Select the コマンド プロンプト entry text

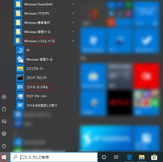tap(37, 78)
